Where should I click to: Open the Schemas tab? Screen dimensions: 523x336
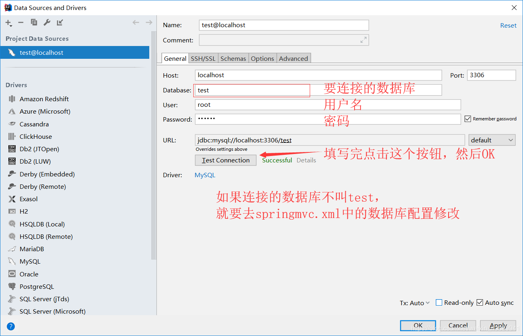point(233,58)
